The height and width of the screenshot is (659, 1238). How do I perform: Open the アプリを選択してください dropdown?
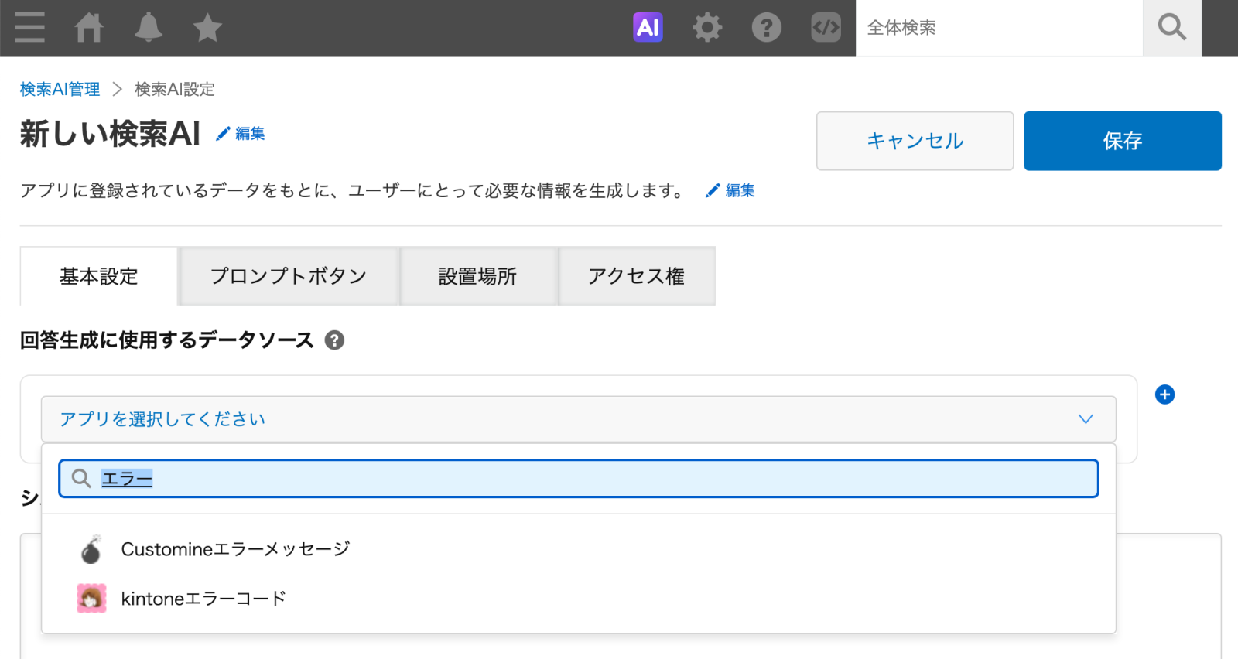(x=578, y=419)
